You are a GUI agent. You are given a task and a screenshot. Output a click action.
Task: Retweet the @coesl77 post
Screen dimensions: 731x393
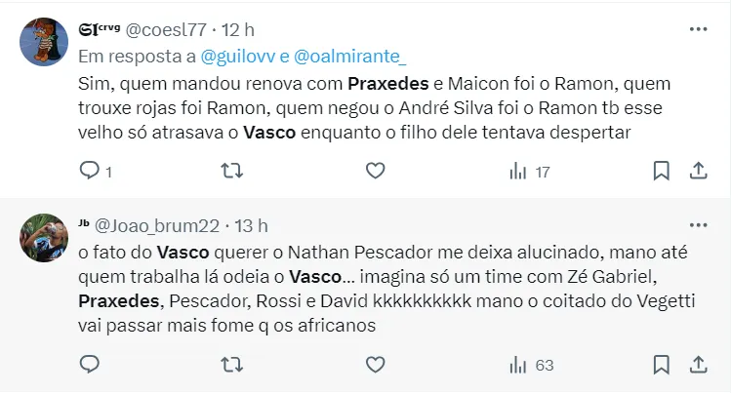point(231,171)
